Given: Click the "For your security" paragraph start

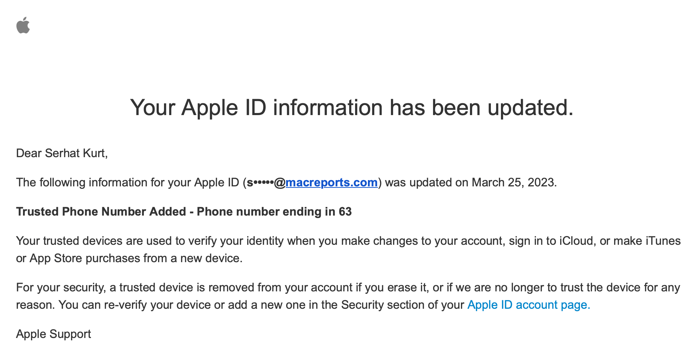Looking at the screenshot, I should click(61, 288).
